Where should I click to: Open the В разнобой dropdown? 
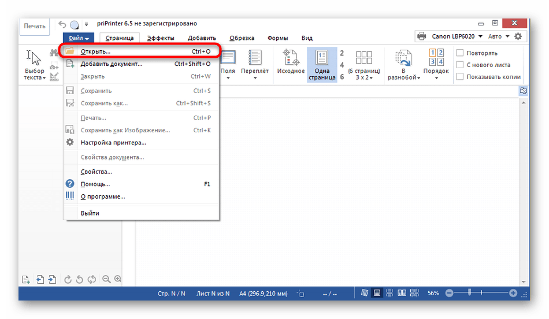pyautogui.click(x=403, y=65)
